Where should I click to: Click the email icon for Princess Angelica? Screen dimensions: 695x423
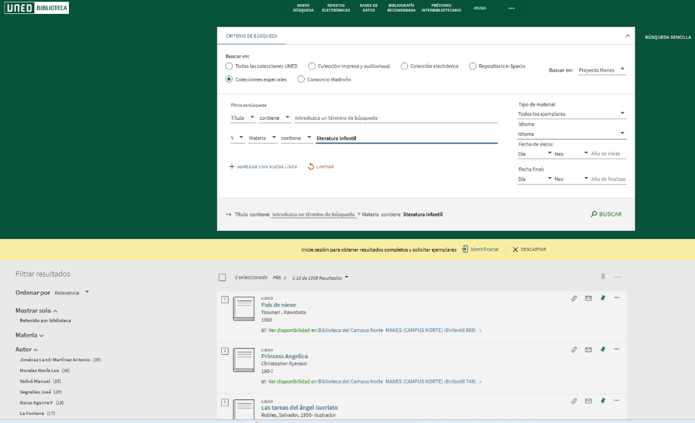click(x=588, y=350)
